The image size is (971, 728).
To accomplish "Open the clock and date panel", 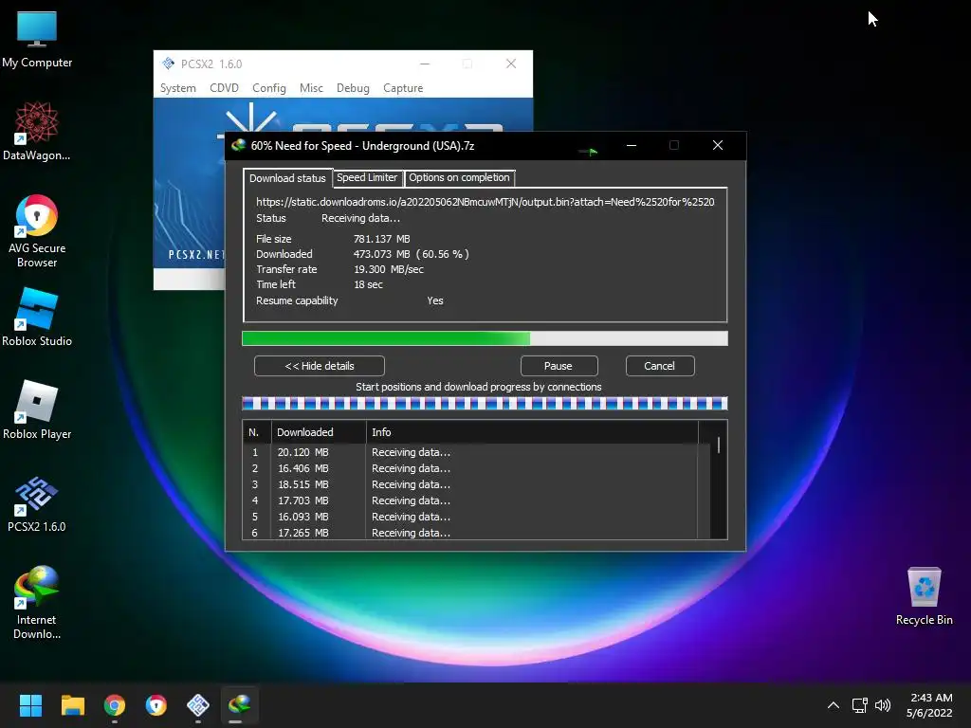I will (929, 705).
